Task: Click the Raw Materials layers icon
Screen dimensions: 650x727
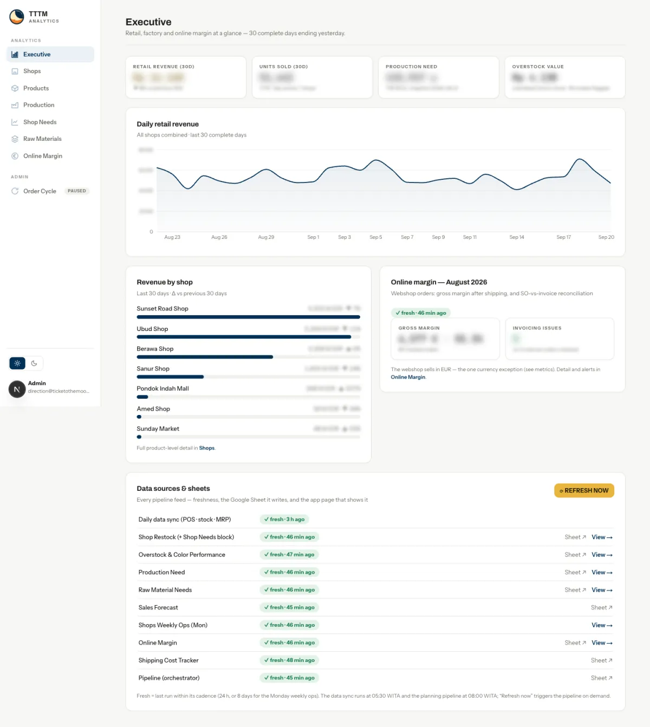Action: click(15, 139)
